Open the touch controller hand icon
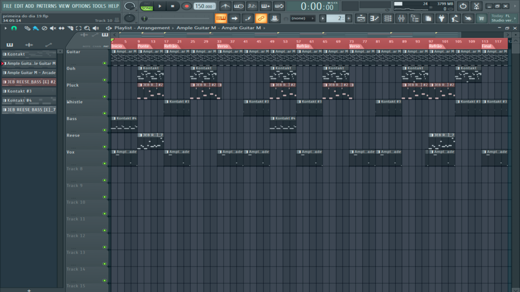The image size is (520, 292). click(x=468, y=19)
